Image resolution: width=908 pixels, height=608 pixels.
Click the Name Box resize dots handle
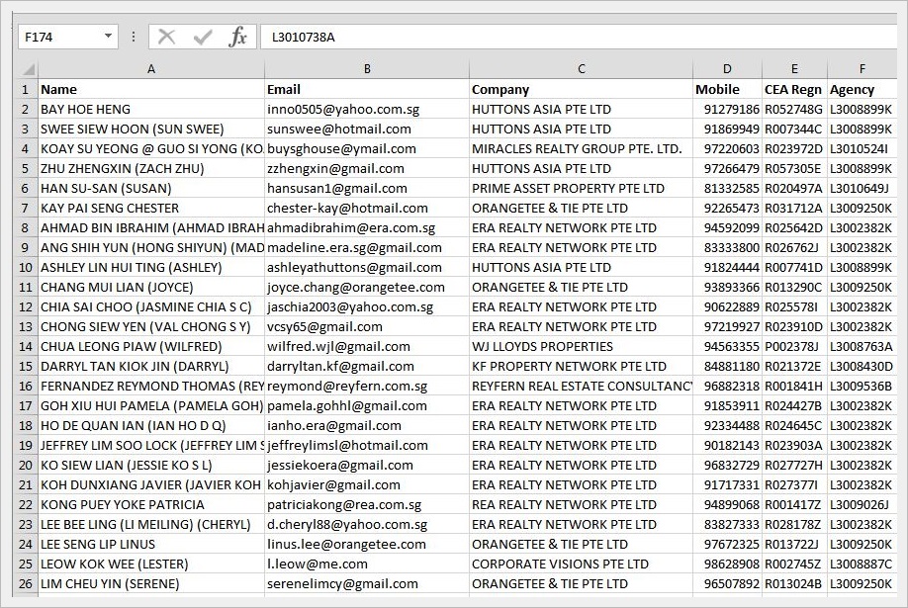click(134, 38)
